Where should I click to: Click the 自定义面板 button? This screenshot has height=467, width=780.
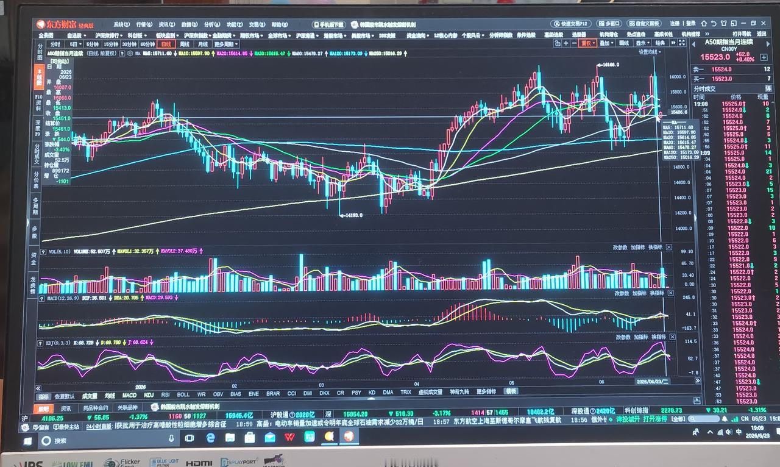click(644, 24)
